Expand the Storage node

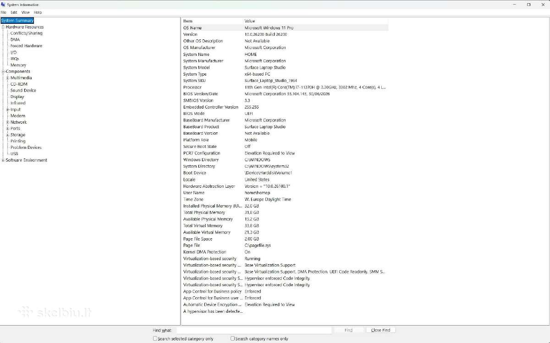click(8, 135)
